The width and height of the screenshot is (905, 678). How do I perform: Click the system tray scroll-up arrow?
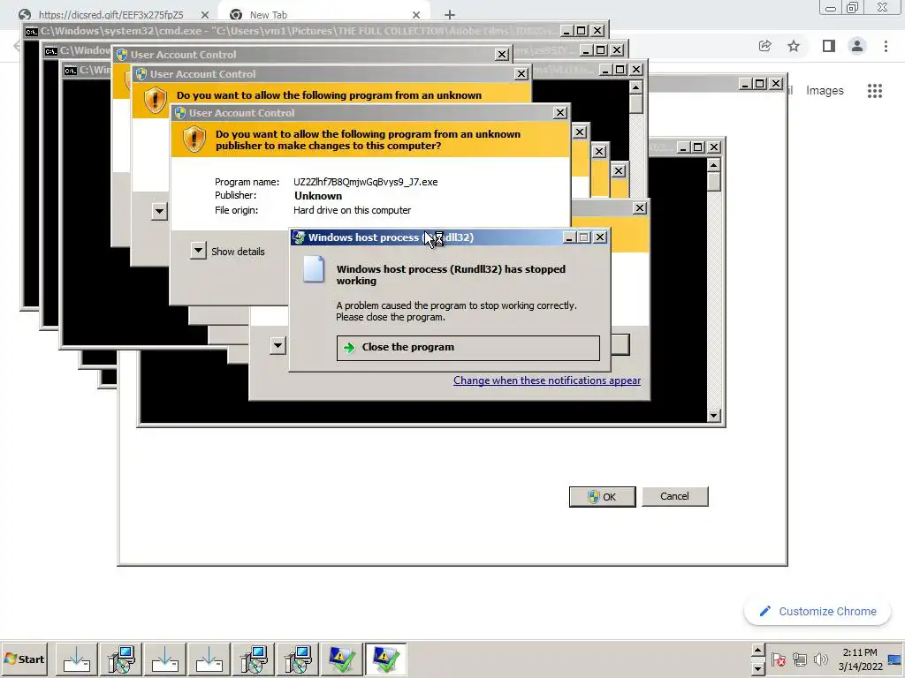pos(757,651)
